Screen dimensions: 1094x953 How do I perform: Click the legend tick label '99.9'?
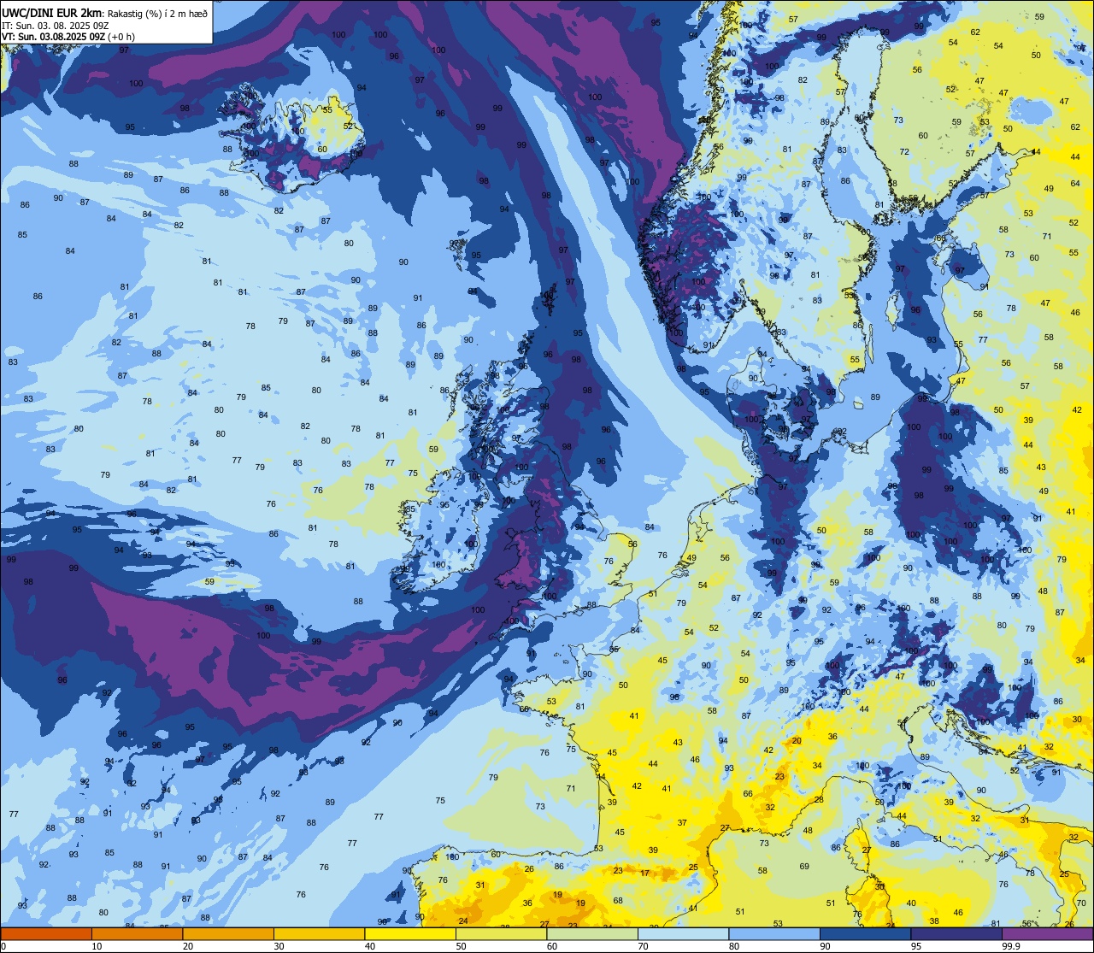pyautogui.click(x=1011, y=946)
